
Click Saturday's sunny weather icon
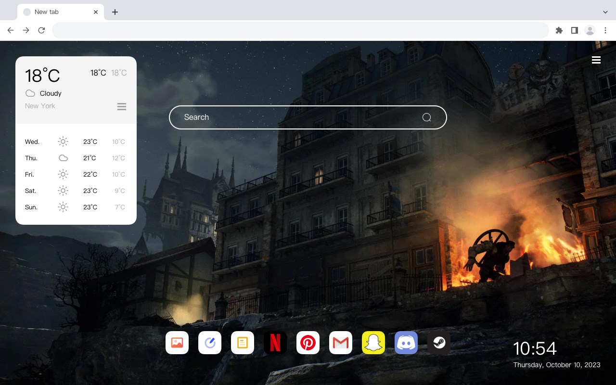point(63,191)
